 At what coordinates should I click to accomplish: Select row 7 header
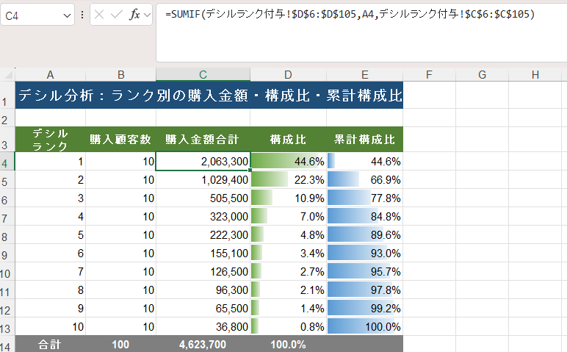[x=7, y=216]
